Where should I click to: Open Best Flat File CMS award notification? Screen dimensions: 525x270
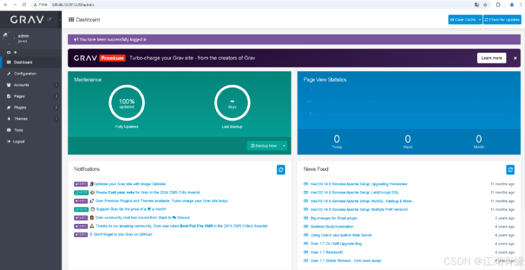point(181,226)
